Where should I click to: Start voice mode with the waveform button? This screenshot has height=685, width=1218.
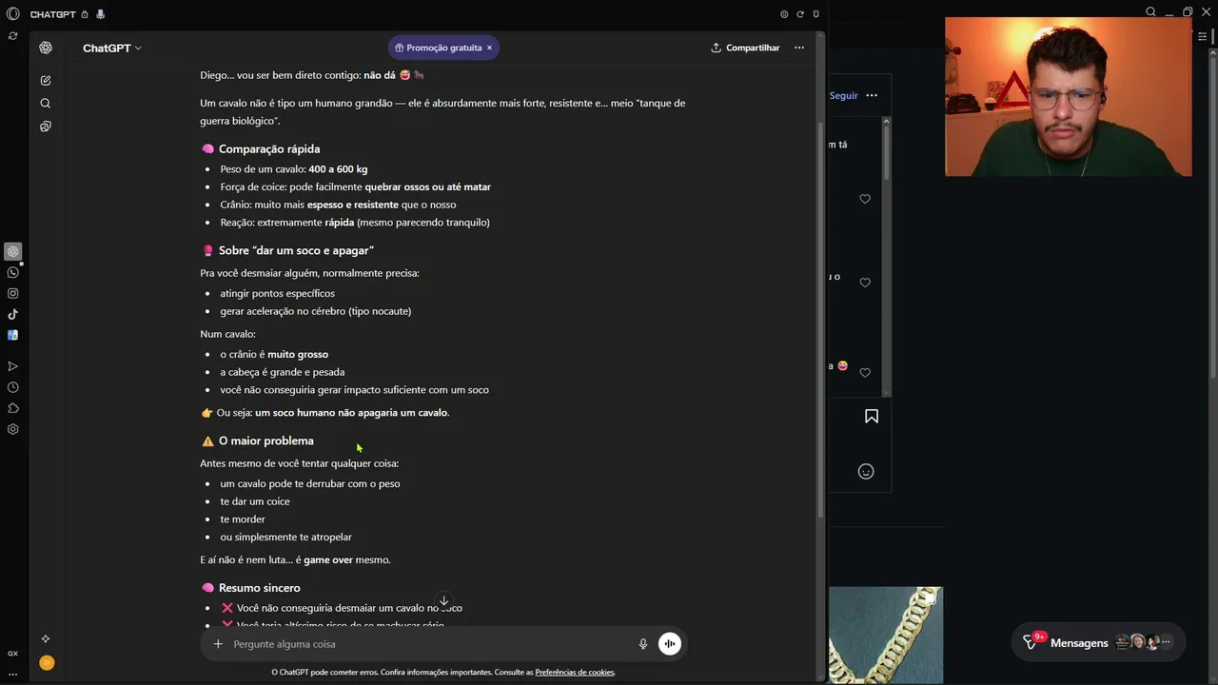(x=670, y=644)
